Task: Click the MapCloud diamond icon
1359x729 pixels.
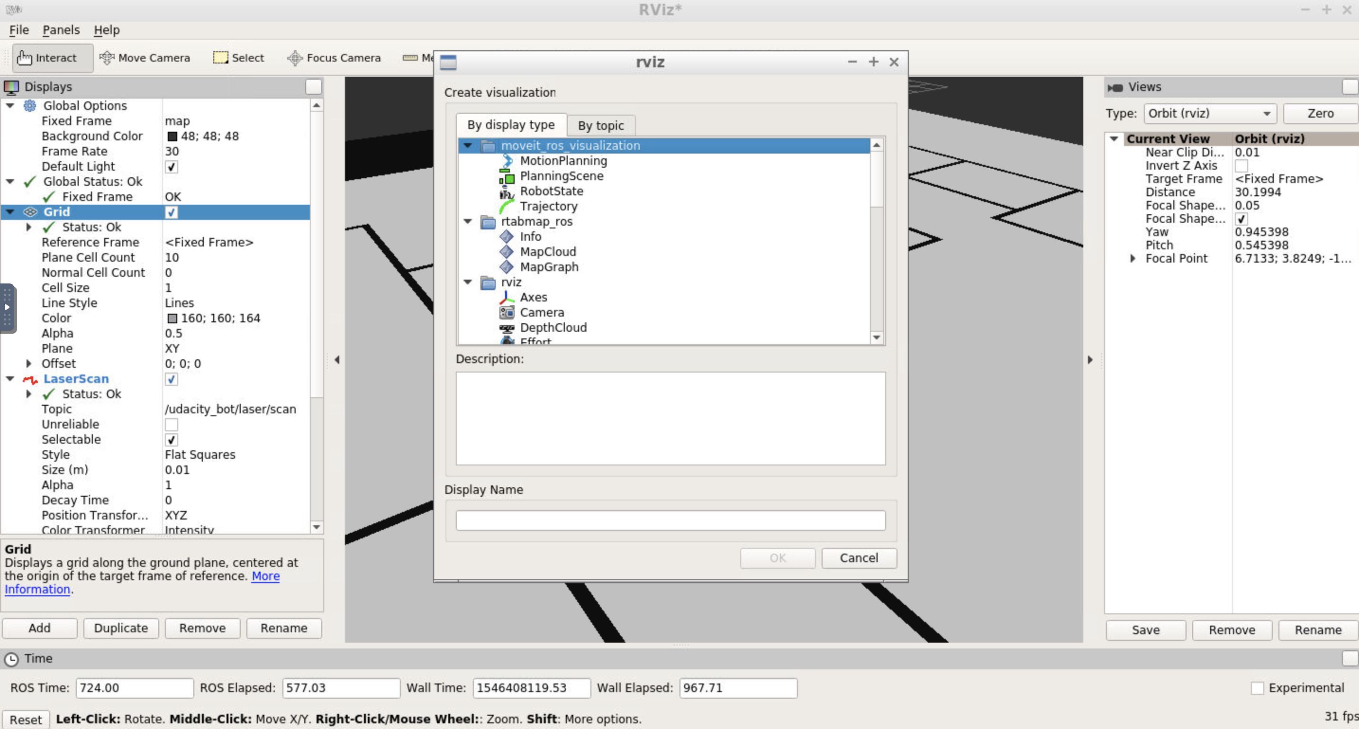Action: (507, 252)
